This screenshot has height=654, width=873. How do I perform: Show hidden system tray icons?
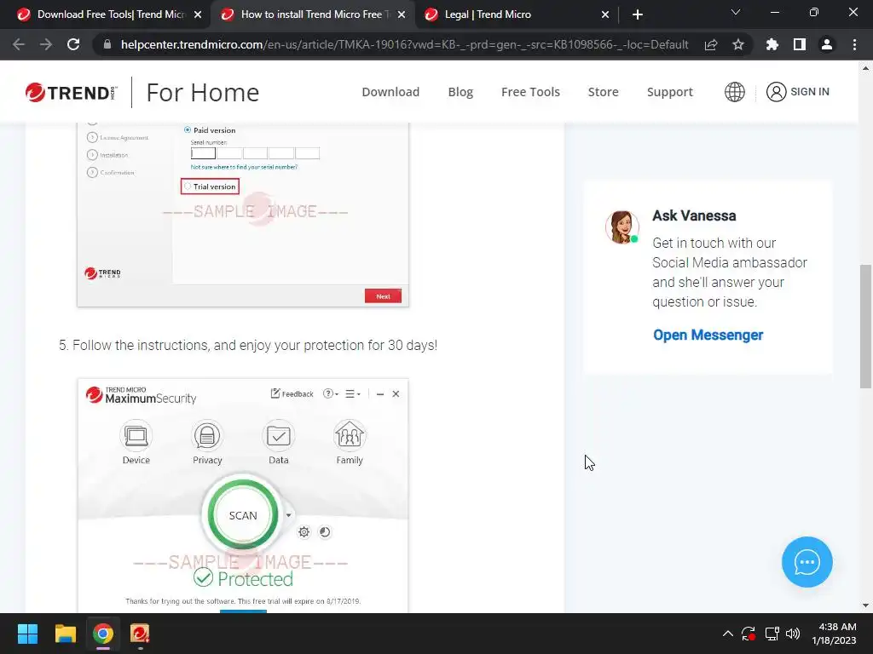pyautogui.click(x=728, y=634)
